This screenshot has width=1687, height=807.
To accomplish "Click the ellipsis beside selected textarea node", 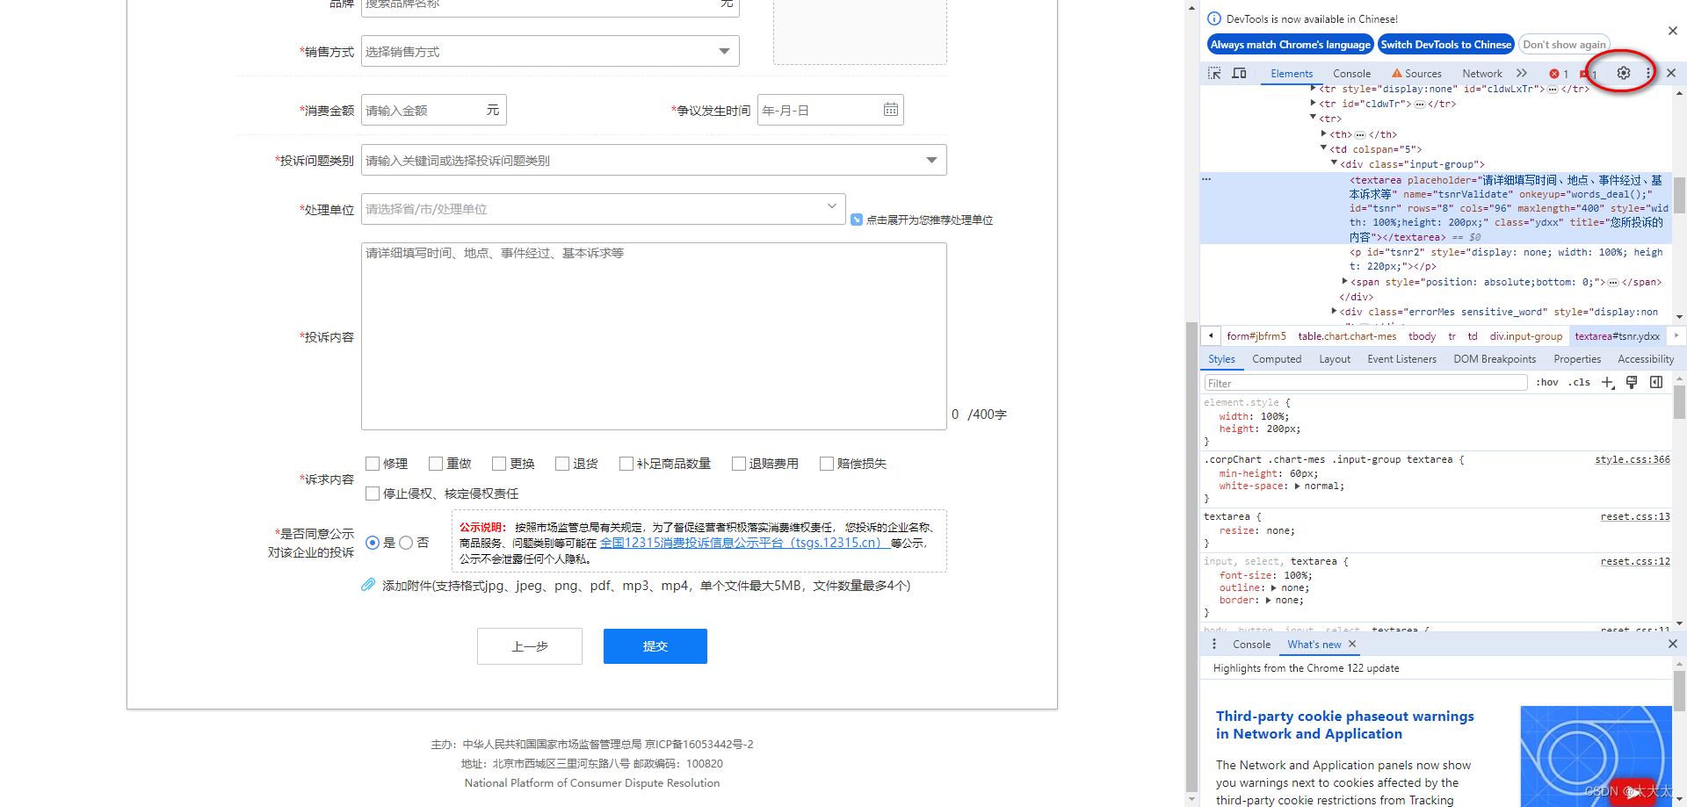I will coord(1206,179).
